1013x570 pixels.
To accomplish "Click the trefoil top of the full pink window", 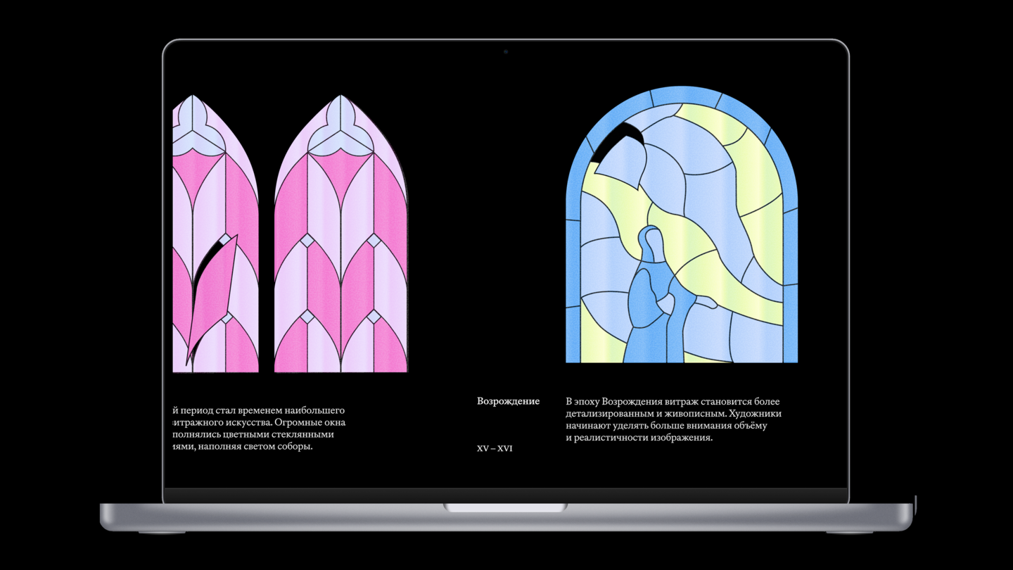I will [340, 127].
